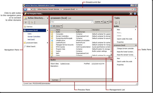Viewport: 153px width, 93px height.
Task: Open the breadcrumb bar history dropdown
Action: coord(132,9)
